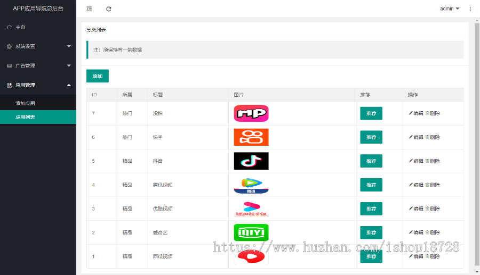Edit the 快手 row
The image size is (480, 275).
(415, 137)
